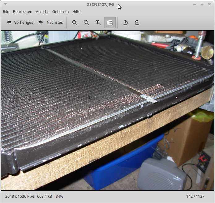This screenshot has height=203, width=215.
Task: Minimize the image viewer window
Action: [x=194, y=4]
